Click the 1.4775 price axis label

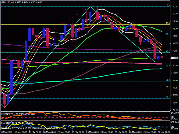(x=174, y=7)
